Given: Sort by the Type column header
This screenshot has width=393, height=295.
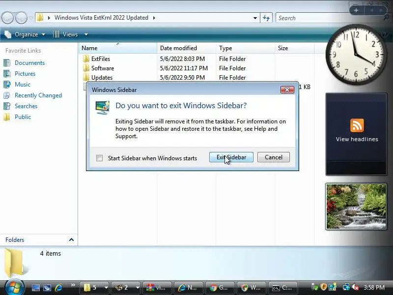Looking at the screenshot, I should point(245,48).
